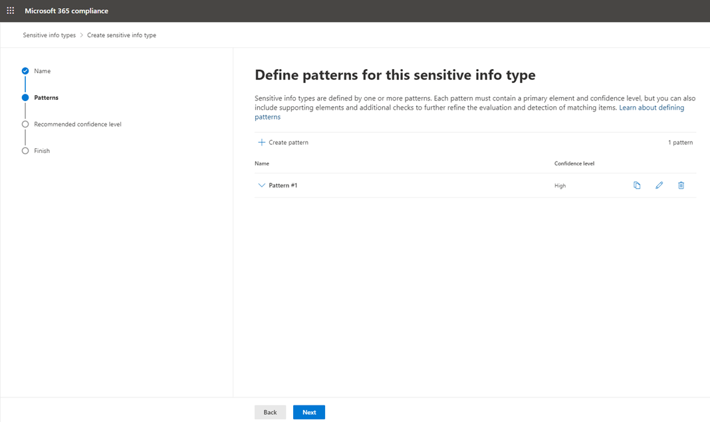Open the Recommended confidence level step
The image size is (710, 422).
[77, 124]
